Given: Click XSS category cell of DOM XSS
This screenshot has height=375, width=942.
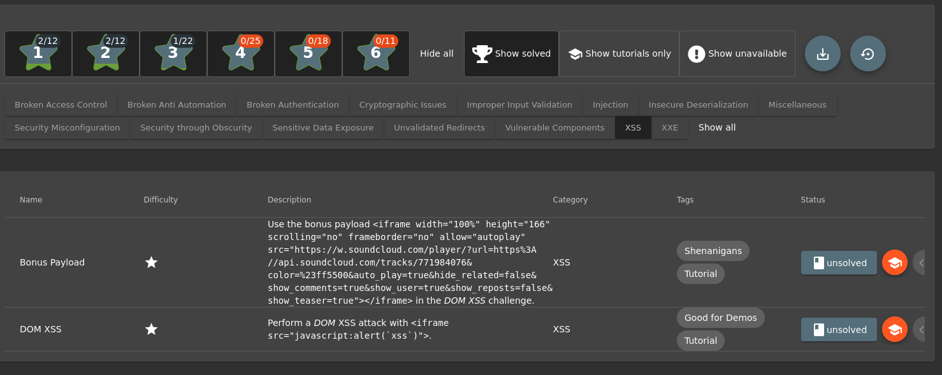Looking at the screenshot, I should pos(562,329).
